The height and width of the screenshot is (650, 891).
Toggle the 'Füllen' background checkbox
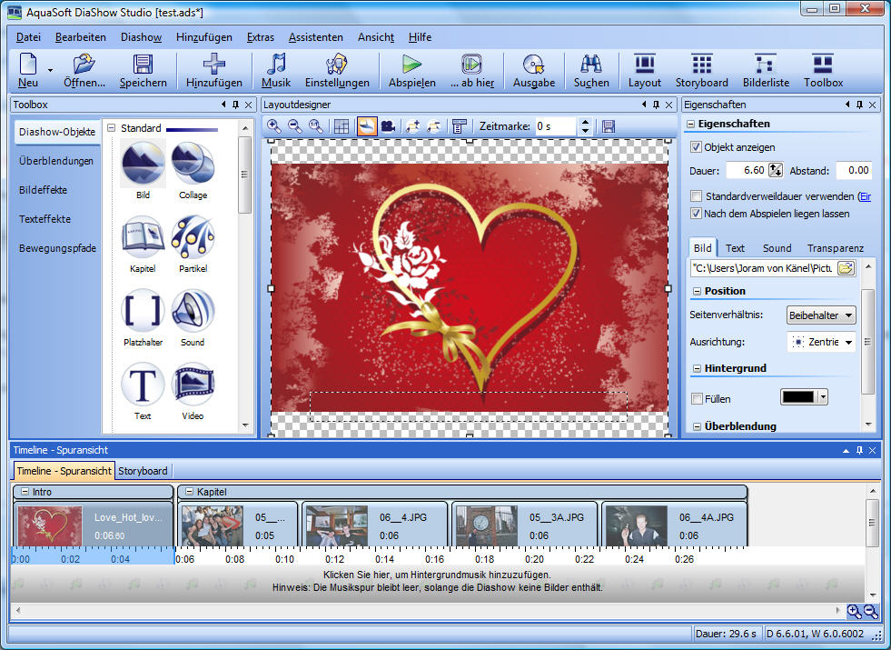697,399
